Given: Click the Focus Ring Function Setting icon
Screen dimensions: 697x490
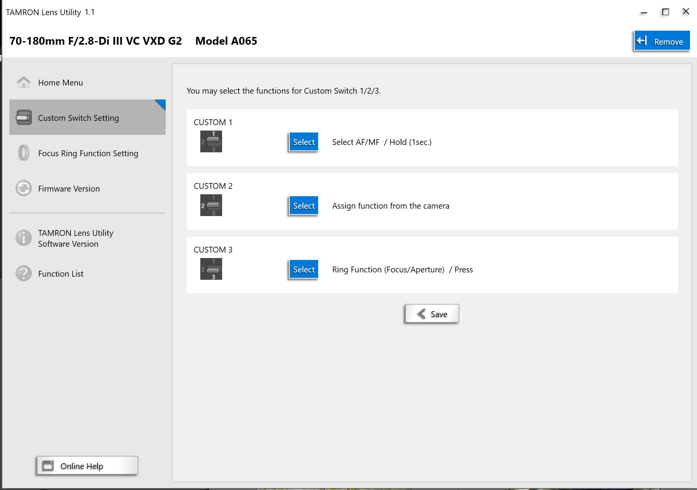Looking at the screenshot, I should point(24,153).
